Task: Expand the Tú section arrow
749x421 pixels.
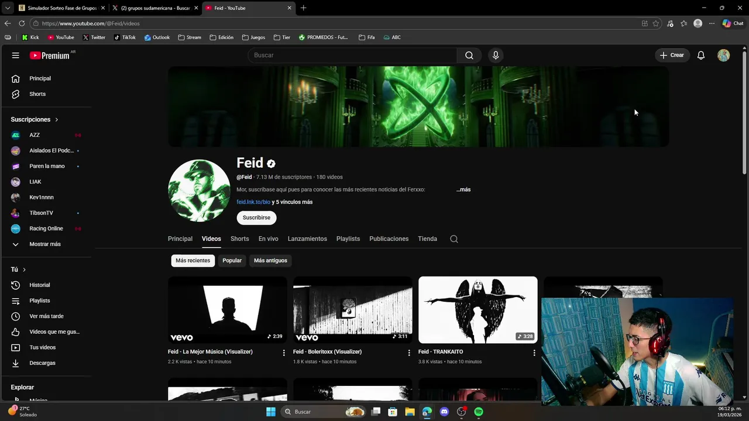Action: 24,270
